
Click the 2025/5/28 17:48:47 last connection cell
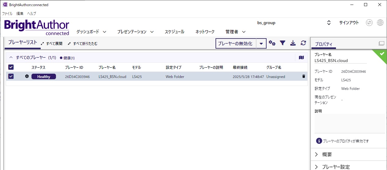click(248, 77)
